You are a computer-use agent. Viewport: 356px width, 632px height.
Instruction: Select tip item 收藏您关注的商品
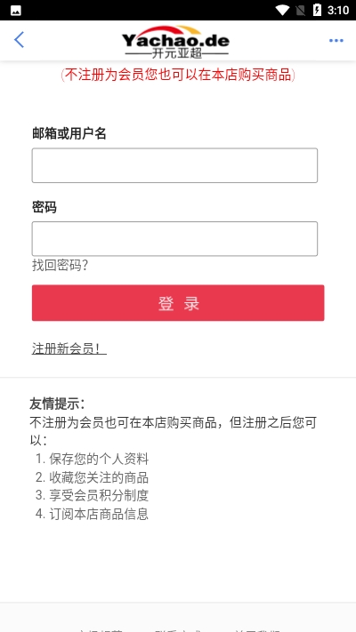point(99,477)
